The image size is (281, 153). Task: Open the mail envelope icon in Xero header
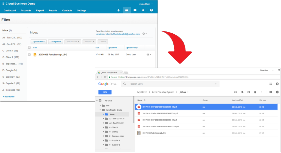(x=135, y=10)
